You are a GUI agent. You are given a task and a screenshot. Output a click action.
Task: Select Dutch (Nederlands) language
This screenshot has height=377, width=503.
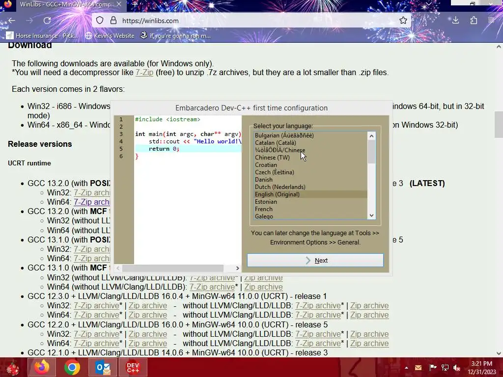tap(310, 187)
